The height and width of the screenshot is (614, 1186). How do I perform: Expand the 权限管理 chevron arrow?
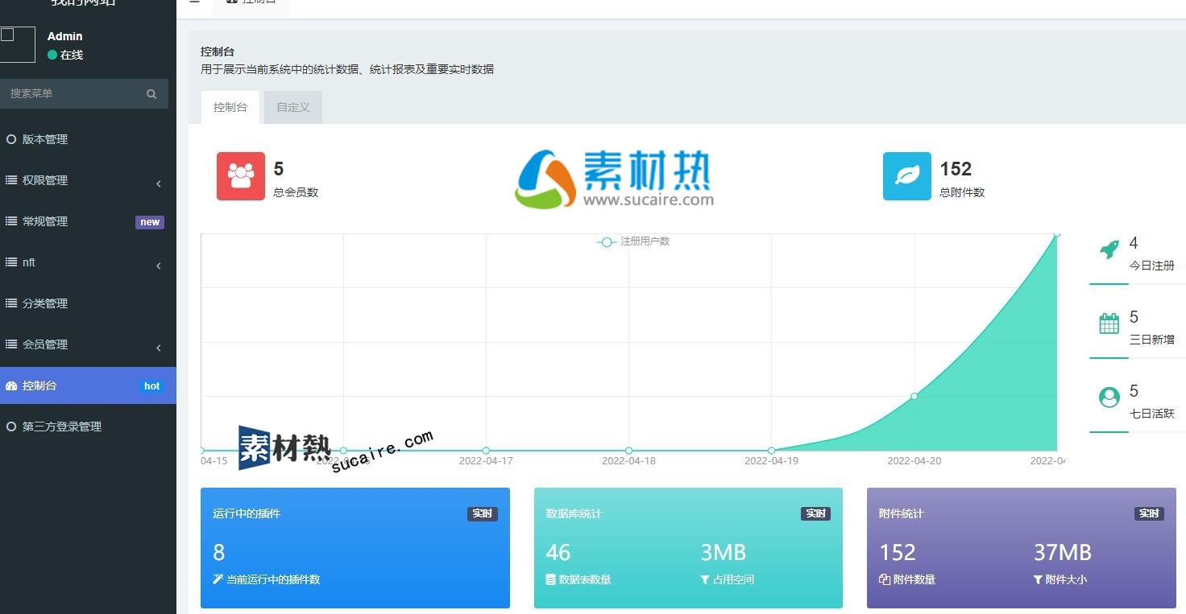(159, 183)
